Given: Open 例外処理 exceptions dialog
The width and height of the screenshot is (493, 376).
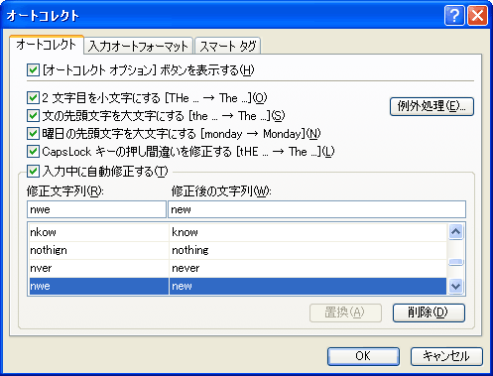Looking at the screenshot, I should click(431, 106).
